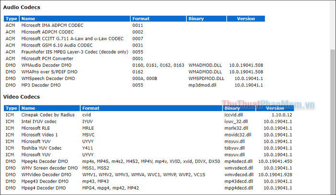Click the Microsoft GSM 6.10 Audio CODEC row

(x=134, y=46)
